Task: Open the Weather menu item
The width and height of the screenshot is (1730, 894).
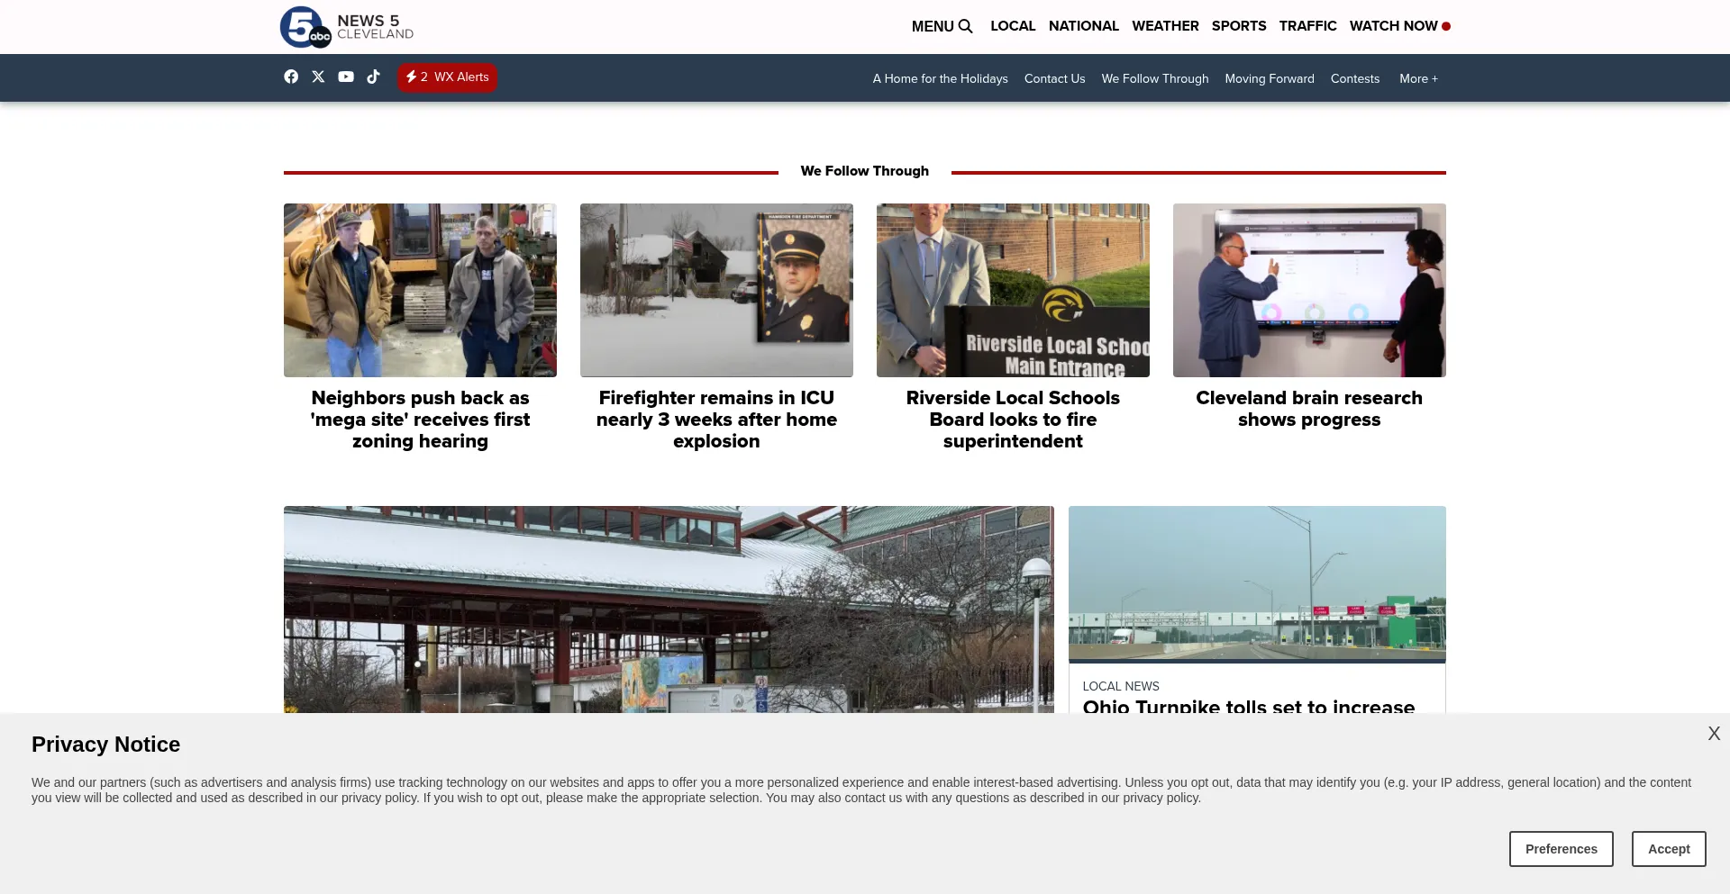Action: [1165, 26]
